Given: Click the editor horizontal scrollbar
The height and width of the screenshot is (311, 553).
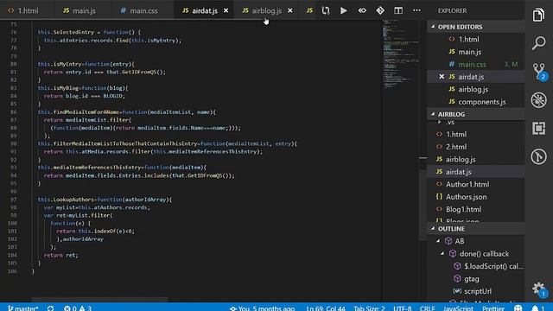Looking at the screenshot, I should click(x=99, y=300).
